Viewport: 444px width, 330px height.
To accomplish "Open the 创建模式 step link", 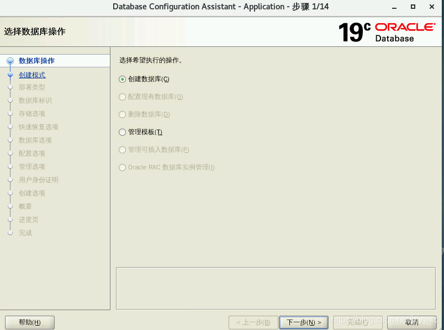I will click(x=32, y=75).
